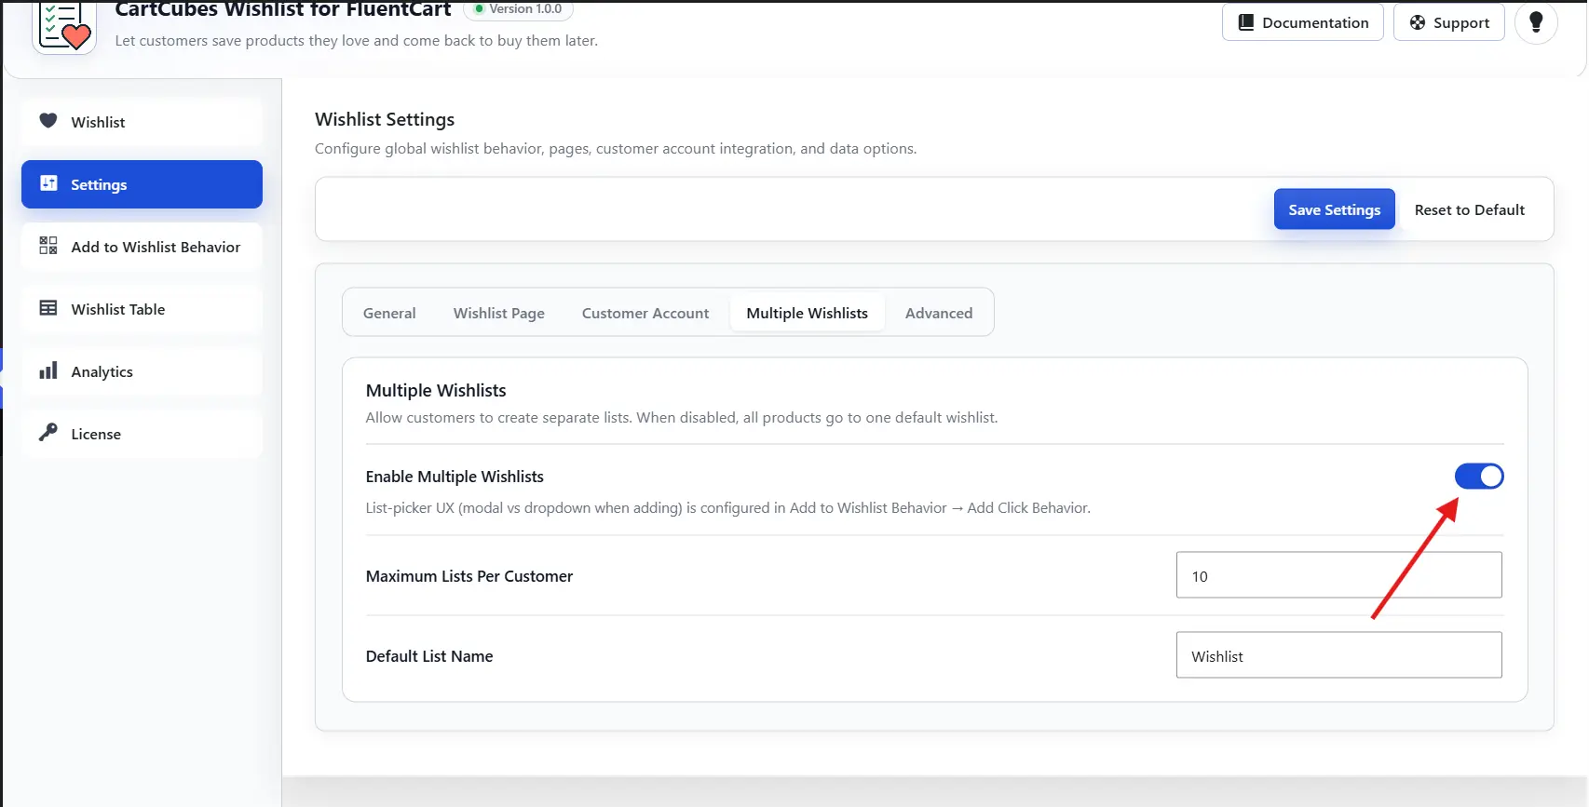Click the Default List Name label
Screen dimensions: 1589x807
(429, 656)
